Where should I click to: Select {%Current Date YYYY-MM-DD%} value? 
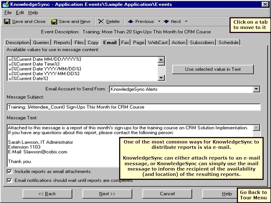point(44,74)
